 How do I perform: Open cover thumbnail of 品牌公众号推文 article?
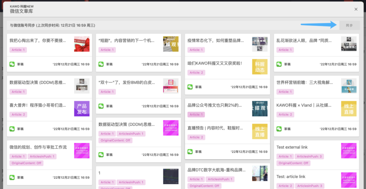[x=260, y=109]
